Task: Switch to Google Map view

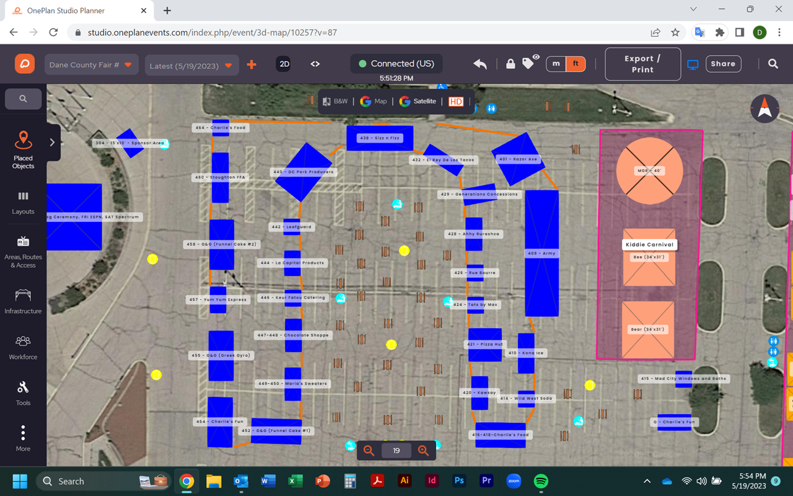Action: pos(374,101)
